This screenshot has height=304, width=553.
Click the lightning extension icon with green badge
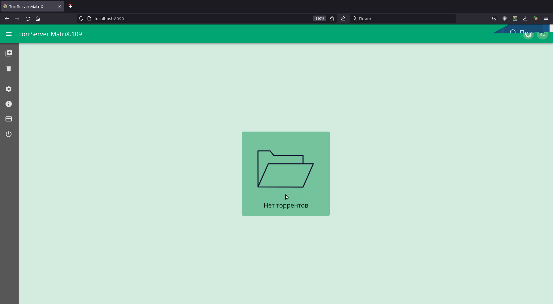535,18
